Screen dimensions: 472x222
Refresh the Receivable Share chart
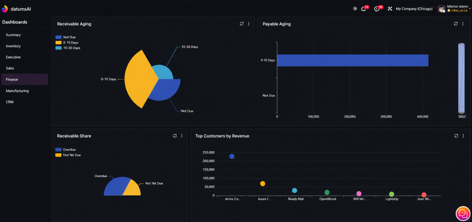point(175,136)
